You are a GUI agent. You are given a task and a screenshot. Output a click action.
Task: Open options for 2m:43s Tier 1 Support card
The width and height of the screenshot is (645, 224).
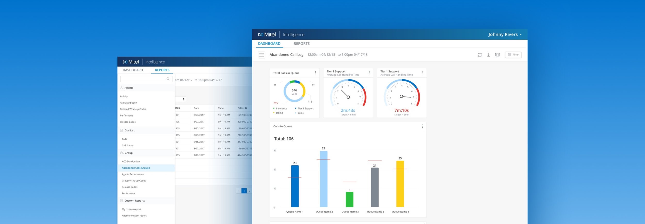pos(369,73)
